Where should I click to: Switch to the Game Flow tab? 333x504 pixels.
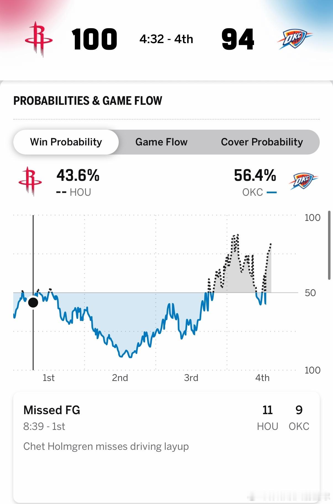point(161,142)
